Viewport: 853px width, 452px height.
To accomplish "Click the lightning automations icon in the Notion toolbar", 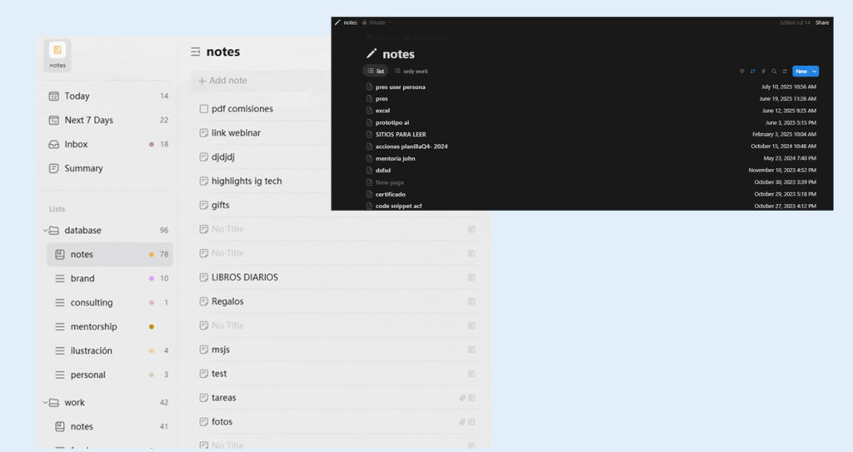I will (x=763, y=72).
